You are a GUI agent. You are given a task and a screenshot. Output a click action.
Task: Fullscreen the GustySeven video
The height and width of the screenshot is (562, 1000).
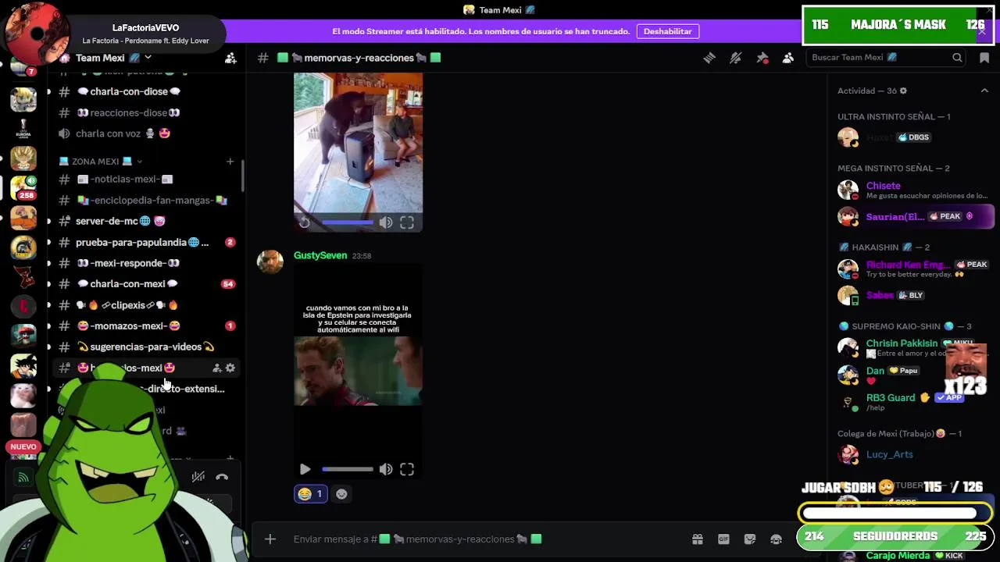coord(407,469)
